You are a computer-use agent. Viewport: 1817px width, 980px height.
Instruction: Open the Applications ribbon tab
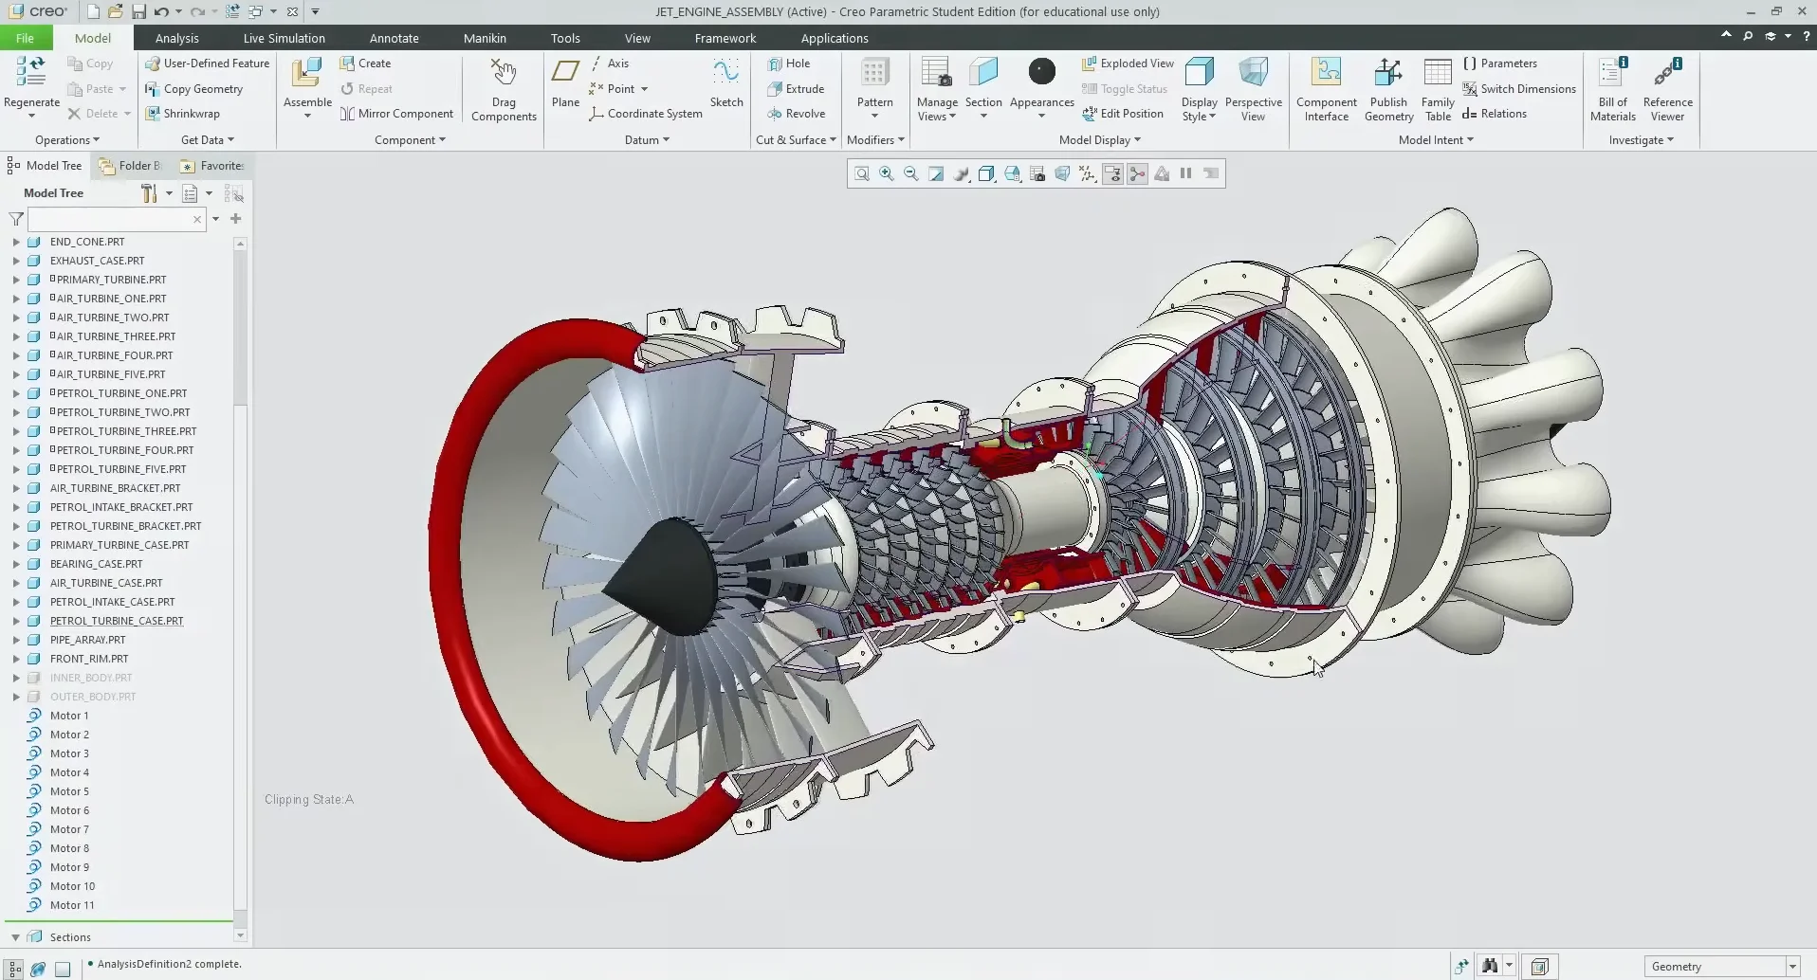pos(835,38)
